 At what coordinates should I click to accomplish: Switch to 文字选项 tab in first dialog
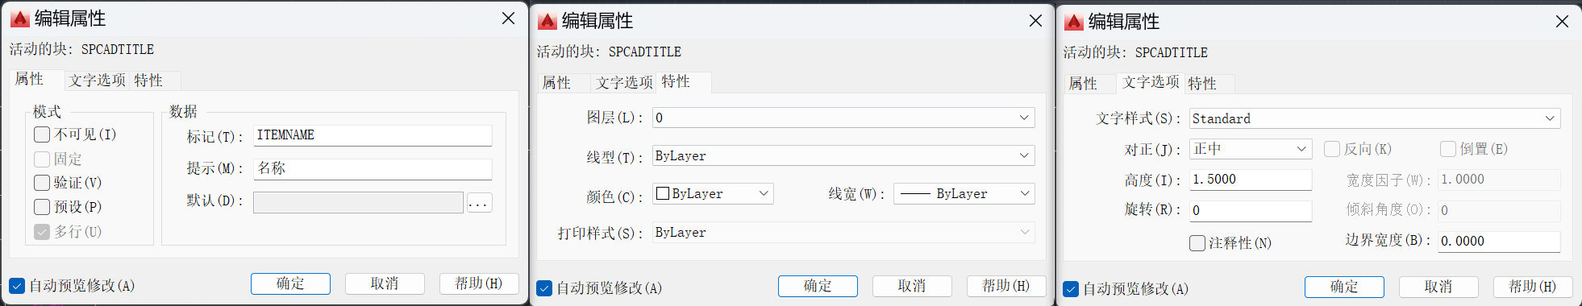pyautogui.click(x=97, y=81)
